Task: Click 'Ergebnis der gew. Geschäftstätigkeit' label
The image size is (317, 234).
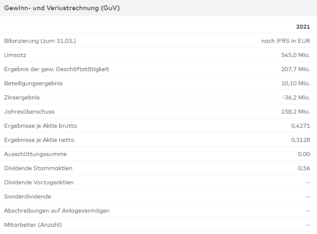Action: (x=56, y=69)
